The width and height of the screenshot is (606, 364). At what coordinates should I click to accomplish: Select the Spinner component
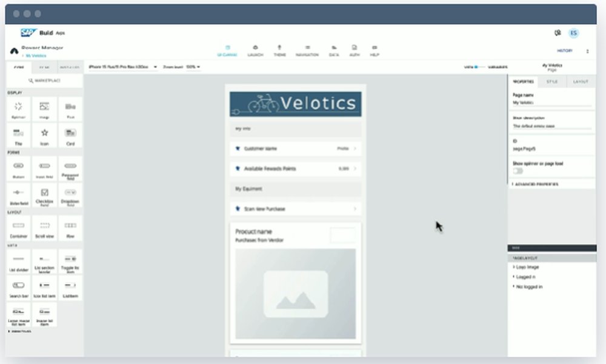click(x=19, y=109)
